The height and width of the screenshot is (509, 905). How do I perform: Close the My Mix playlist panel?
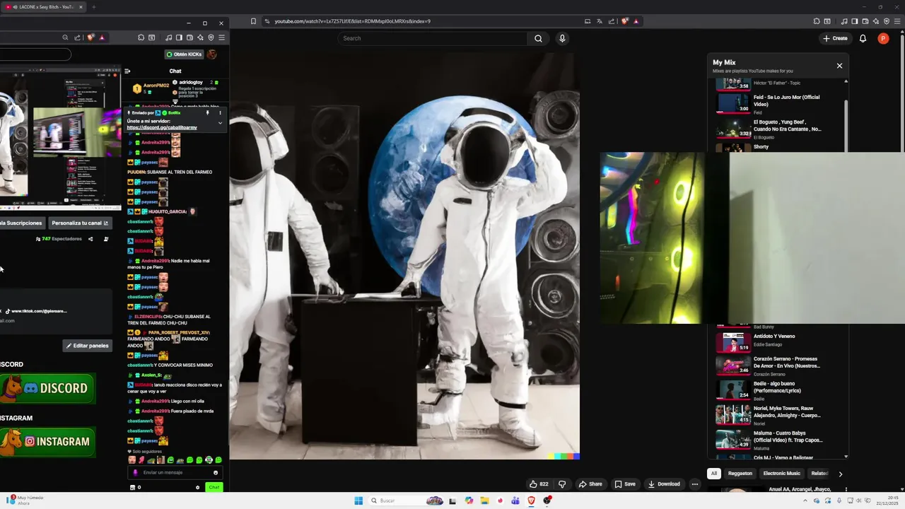click(839, 66)
